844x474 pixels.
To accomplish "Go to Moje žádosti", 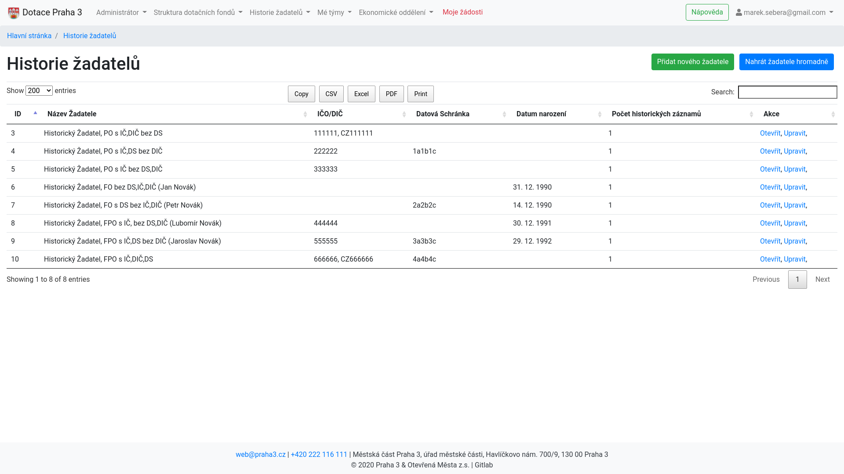I will (x=462, y=12).
